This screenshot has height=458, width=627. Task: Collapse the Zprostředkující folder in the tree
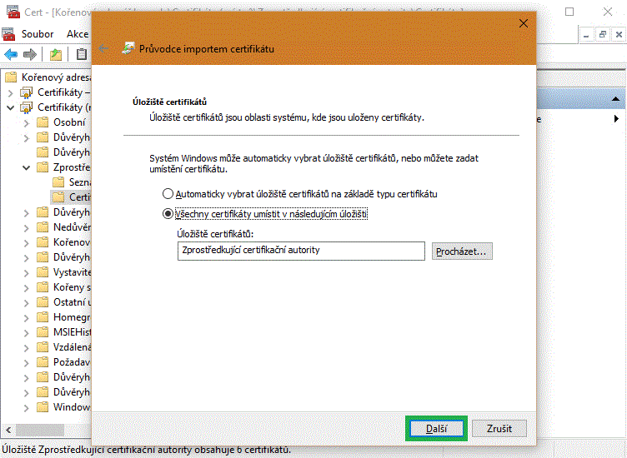(27, 167)
